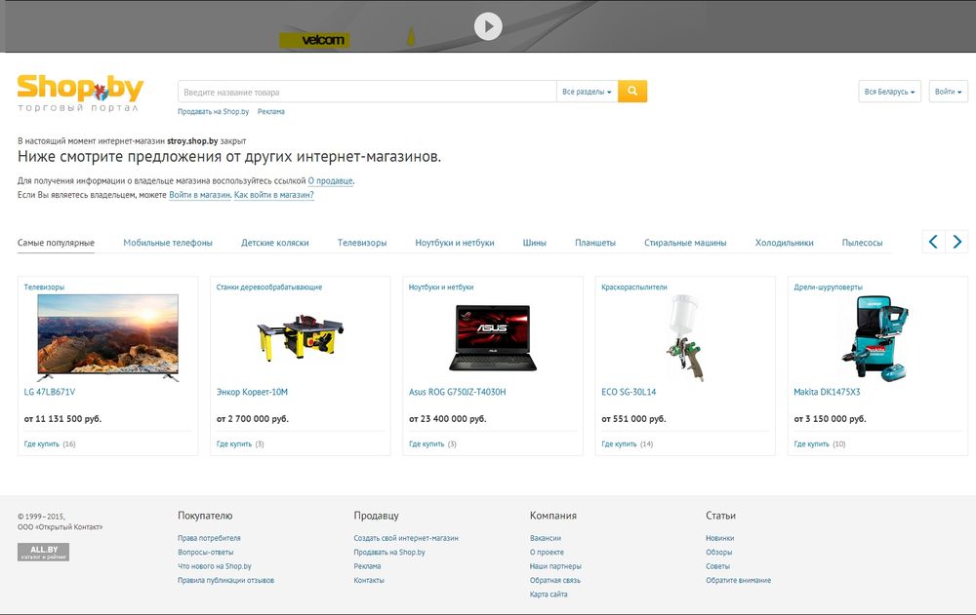Click 'Где купить' for Энкор Корвет-10М

[x=234, y=444]
